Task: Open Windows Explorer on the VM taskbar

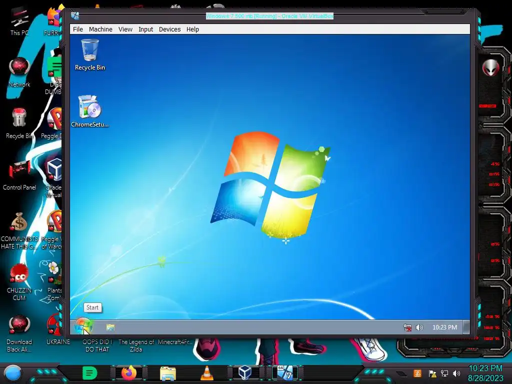Action: click(x=110, y=327)
